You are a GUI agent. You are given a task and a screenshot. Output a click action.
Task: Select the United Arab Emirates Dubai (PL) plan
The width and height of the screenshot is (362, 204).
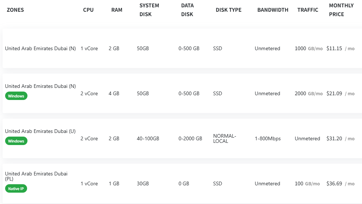coord(182,183)
